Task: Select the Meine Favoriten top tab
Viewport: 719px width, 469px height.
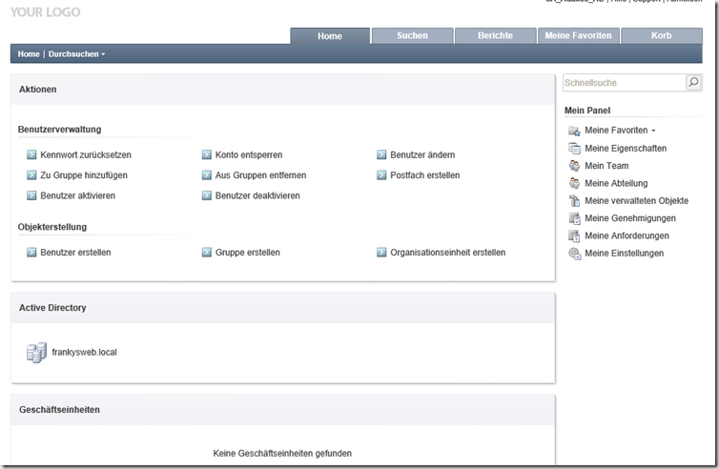Action: pos(578,36)
